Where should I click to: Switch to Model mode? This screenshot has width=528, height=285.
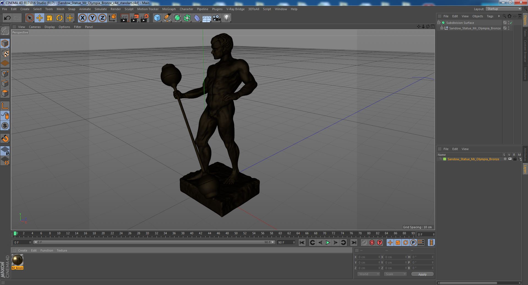(x=5, y=43)
